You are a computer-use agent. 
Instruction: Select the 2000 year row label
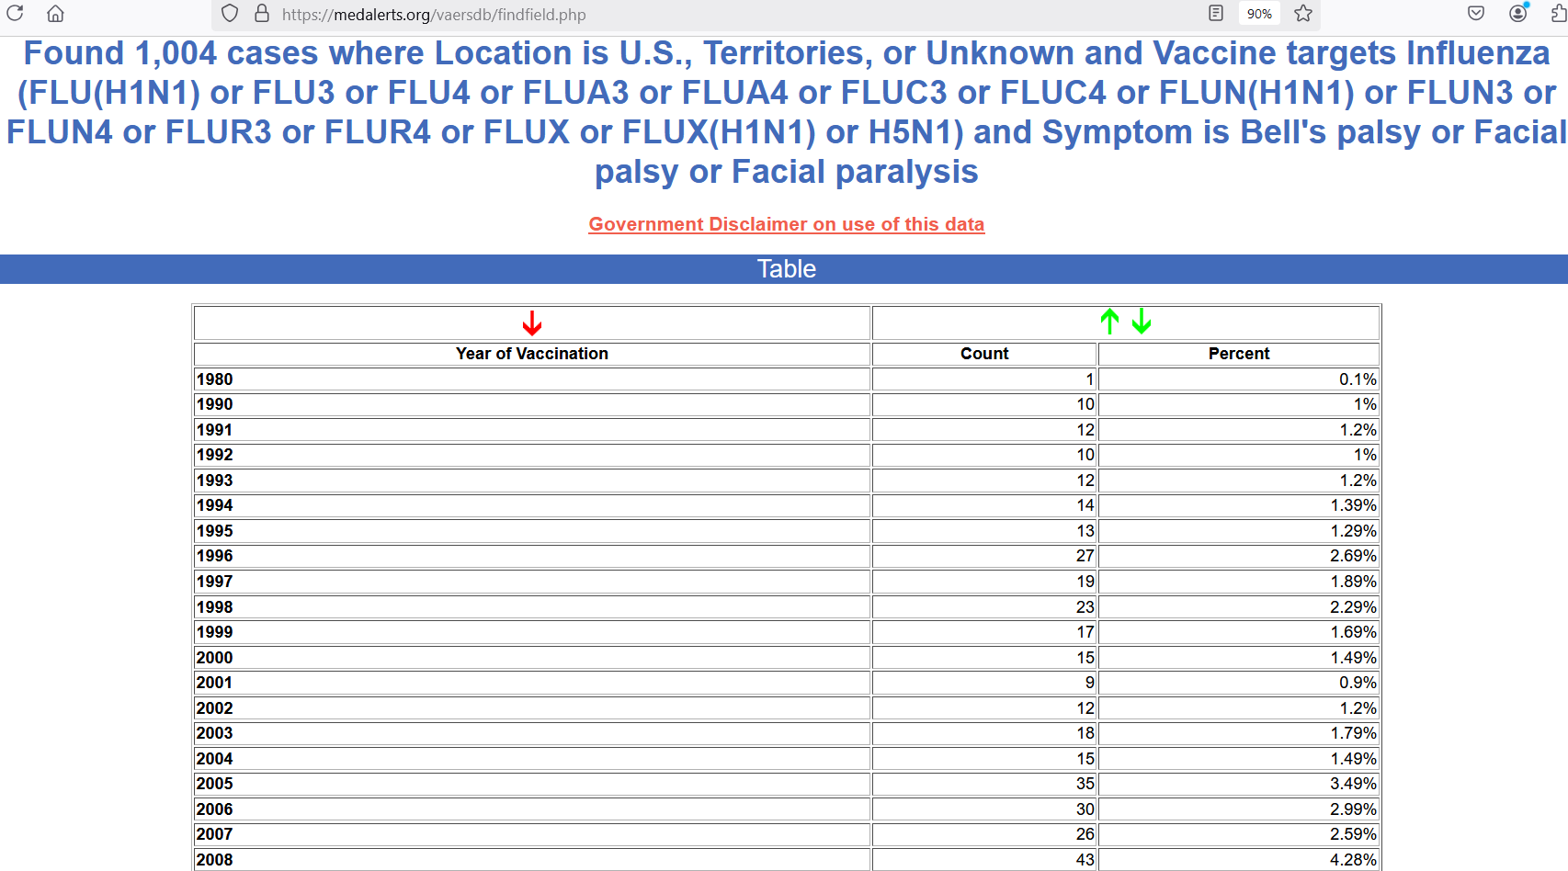[215, 658]
